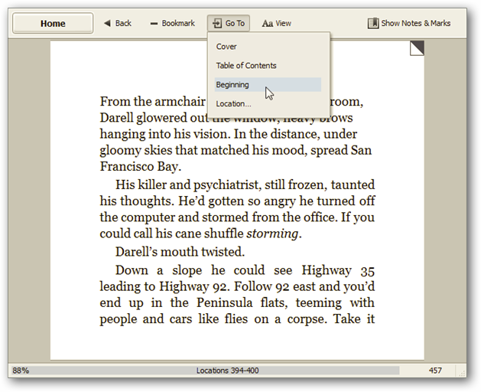
Task: Click the word psychiatrist in the text
Action: (226, 185)
